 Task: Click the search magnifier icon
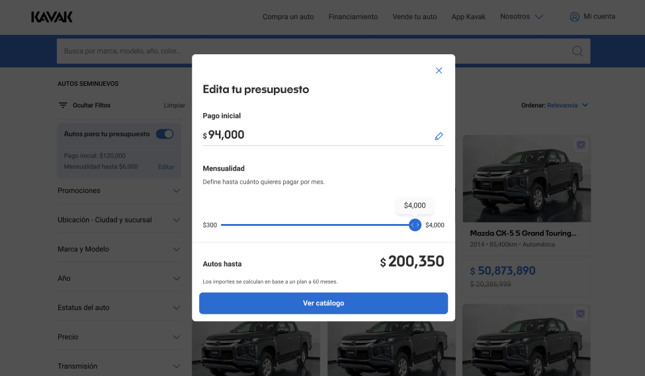point(578,52)
